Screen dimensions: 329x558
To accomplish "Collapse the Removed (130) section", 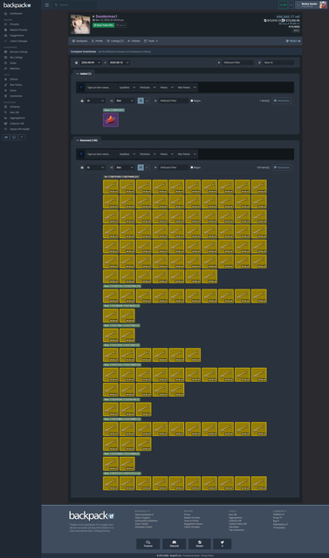I will click(x=87, y=140).
